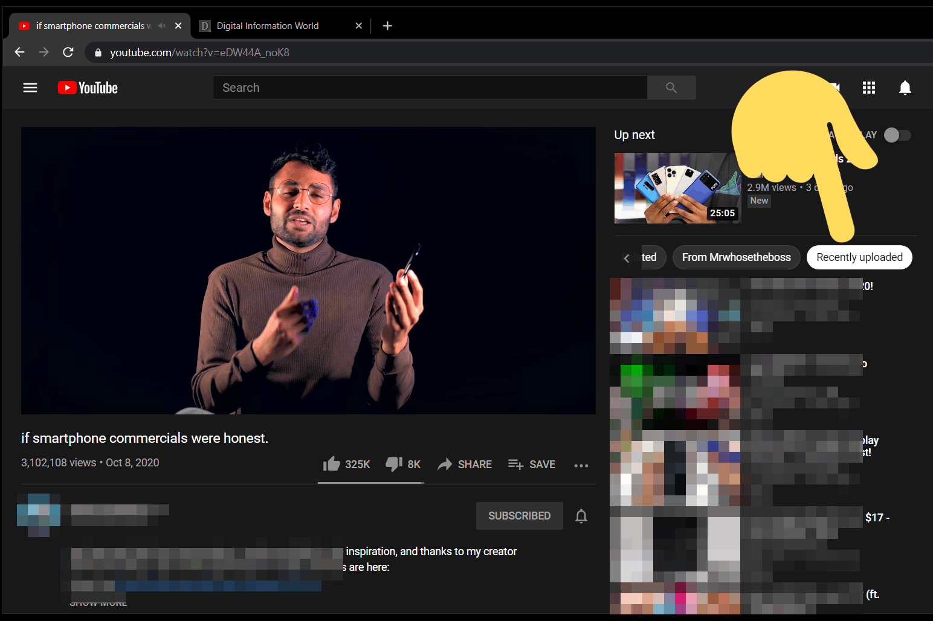Viewport: 933px width, 621px height.
Task: Switch to the smartphone commercials tab
Action: [100, 26]
